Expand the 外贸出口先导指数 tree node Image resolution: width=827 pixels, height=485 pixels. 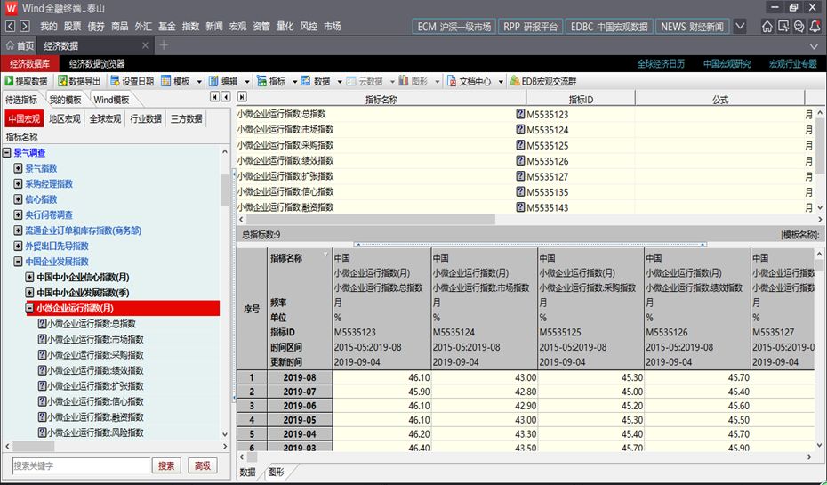(18, 246)
